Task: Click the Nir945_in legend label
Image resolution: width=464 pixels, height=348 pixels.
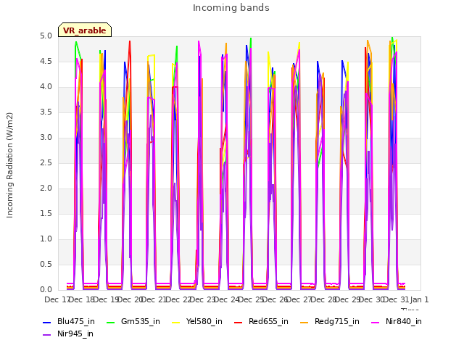Action: [75, 333]
